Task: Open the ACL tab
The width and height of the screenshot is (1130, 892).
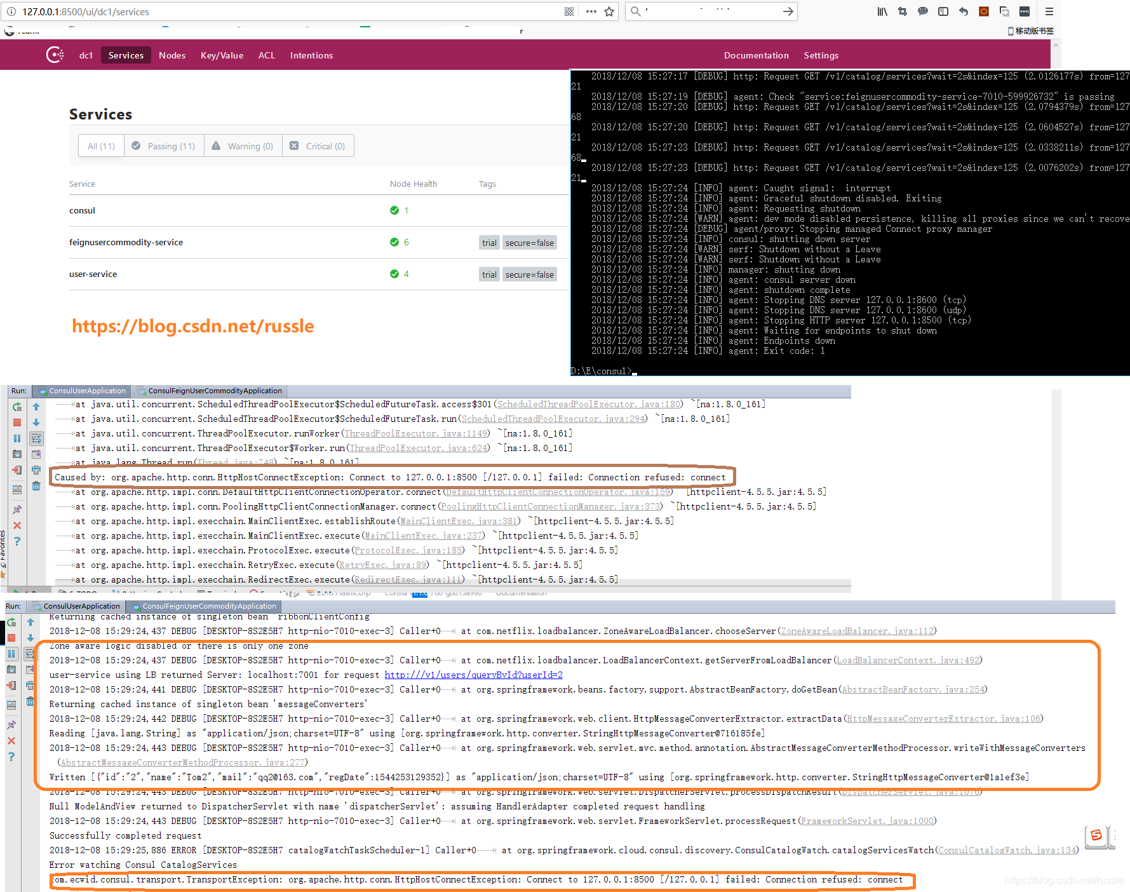Action: tap(267, 55)
